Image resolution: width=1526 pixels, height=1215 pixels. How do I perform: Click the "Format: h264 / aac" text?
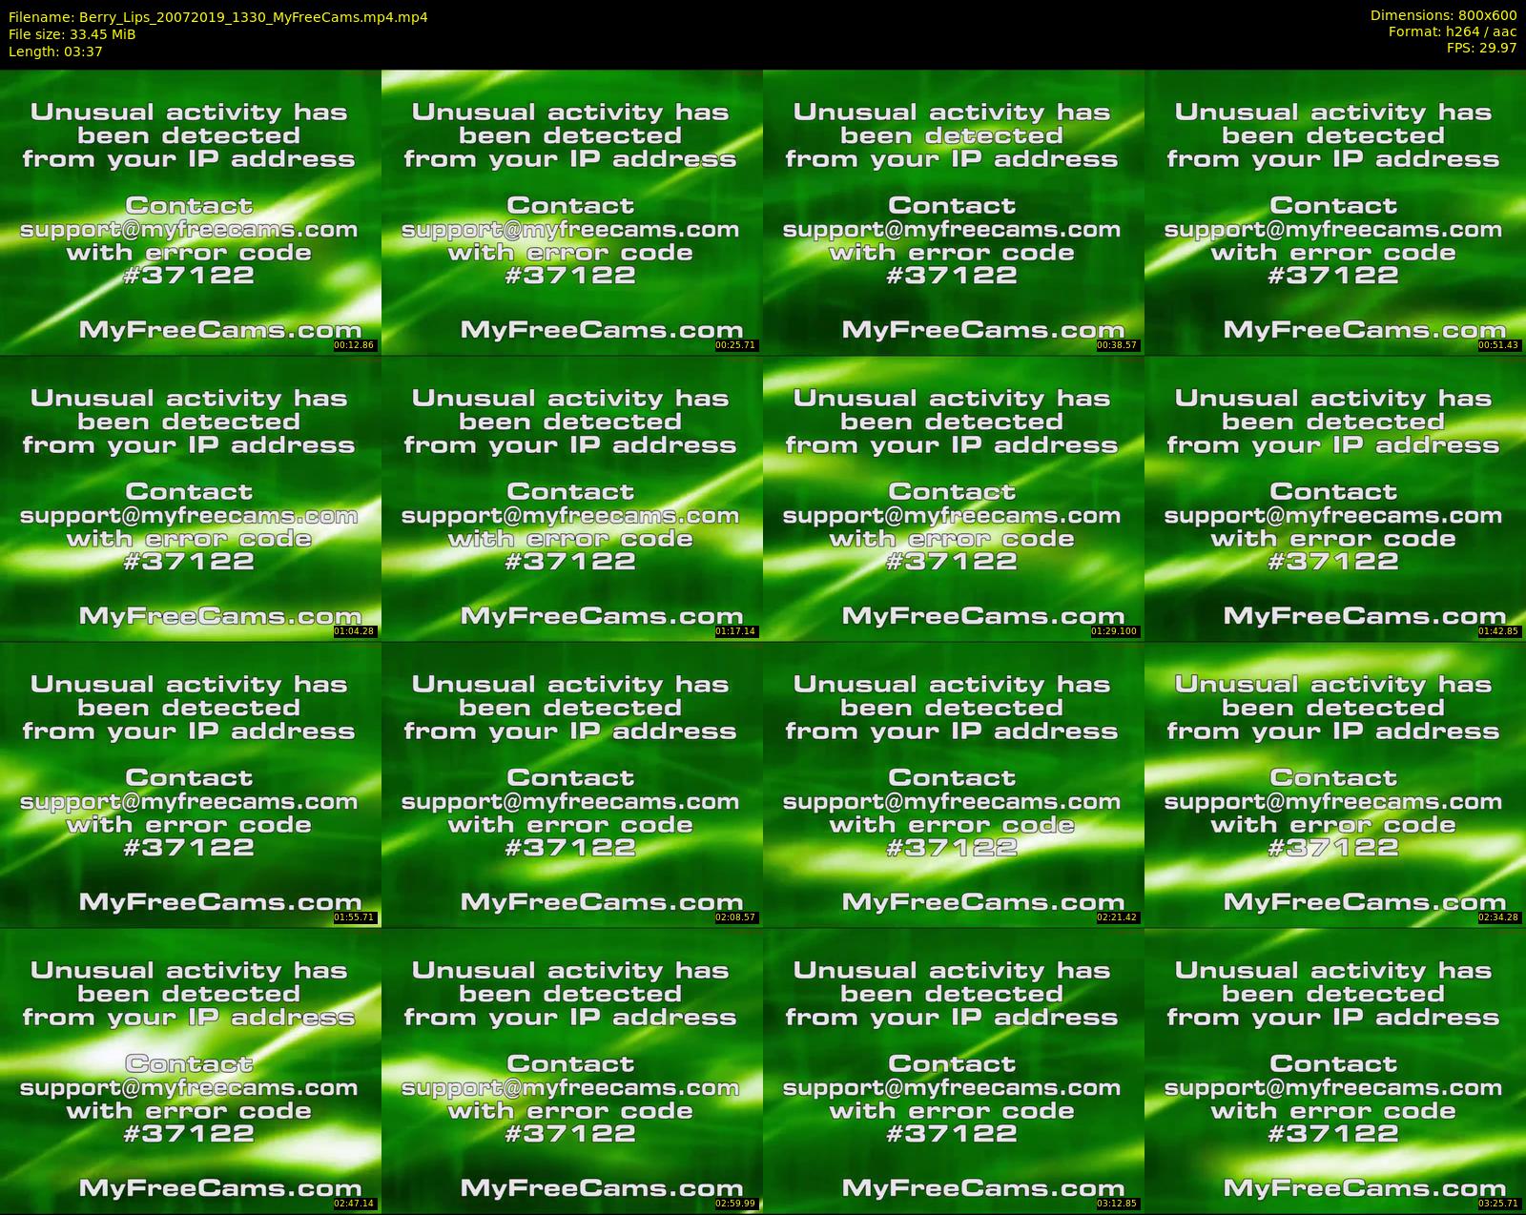pyautogui.click(x=1453, y=31)
